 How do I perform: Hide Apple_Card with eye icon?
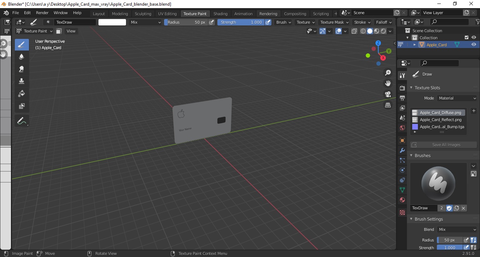(474, 44)
